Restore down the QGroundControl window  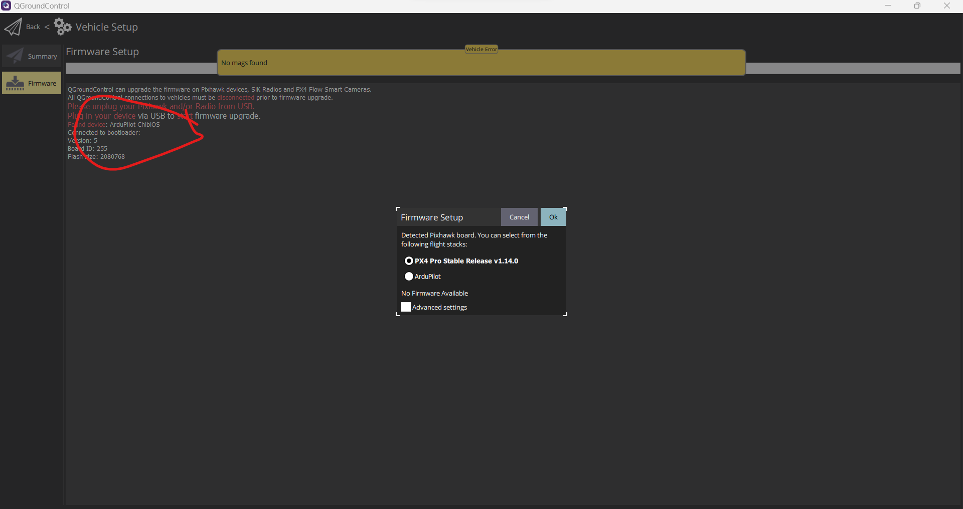(917, 6)
